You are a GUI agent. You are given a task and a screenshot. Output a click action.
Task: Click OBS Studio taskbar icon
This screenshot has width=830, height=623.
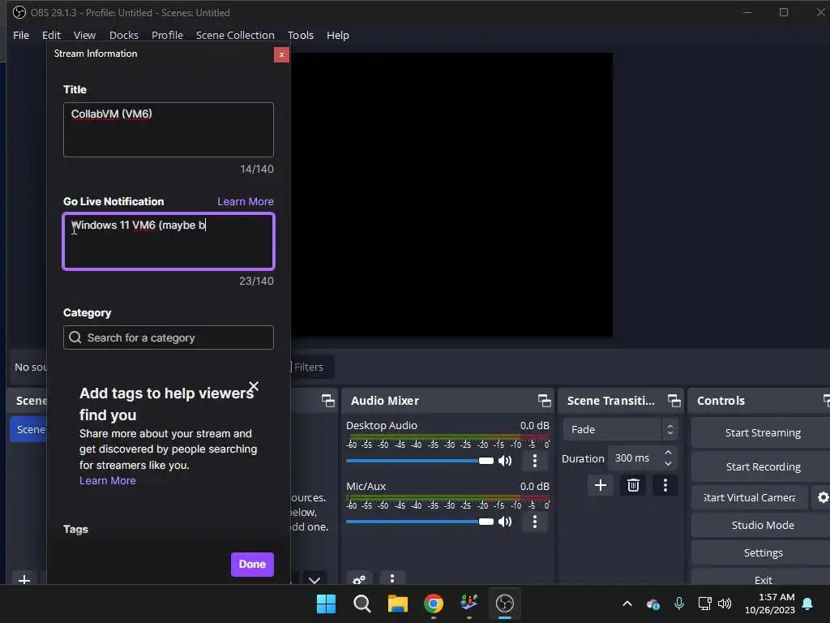(x=505, y=604)
